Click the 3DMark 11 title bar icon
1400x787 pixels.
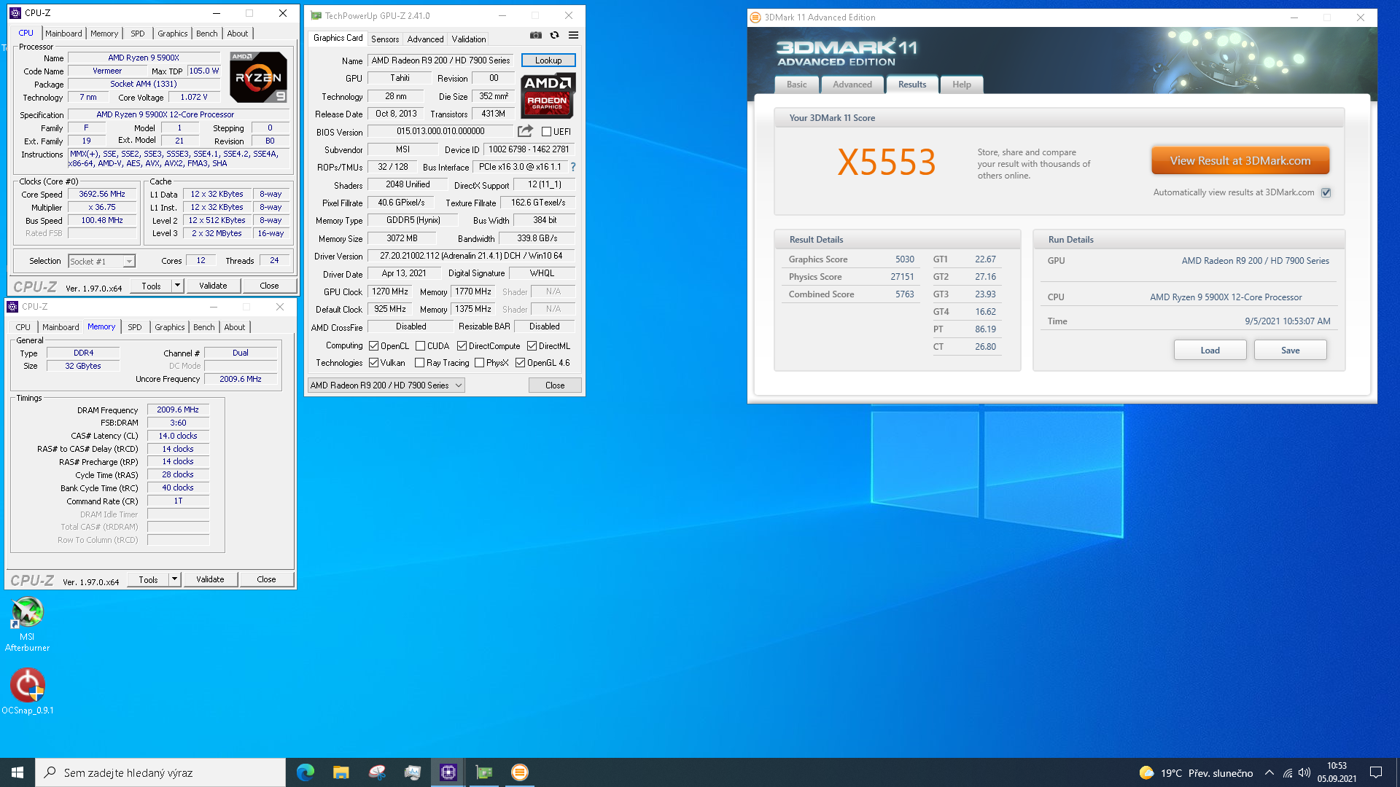pyautogui.click(x=755, y=17)
